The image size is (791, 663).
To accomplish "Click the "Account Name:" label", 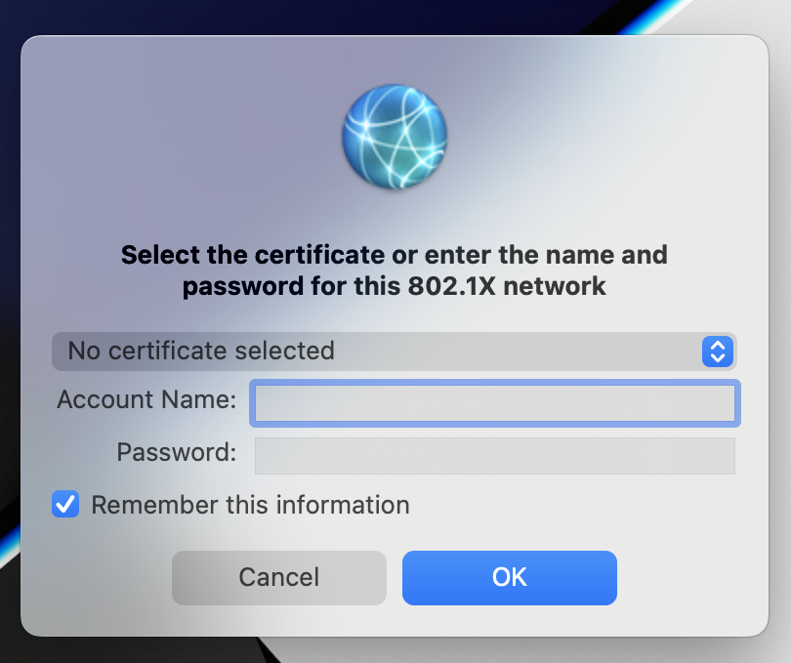I will (146, 399).
